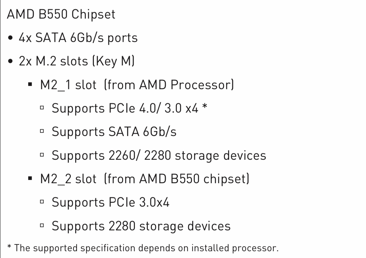Click the "(from AMD B550 chipset)" text
This screenshot has height=258, width=366.
pos(177,179)
